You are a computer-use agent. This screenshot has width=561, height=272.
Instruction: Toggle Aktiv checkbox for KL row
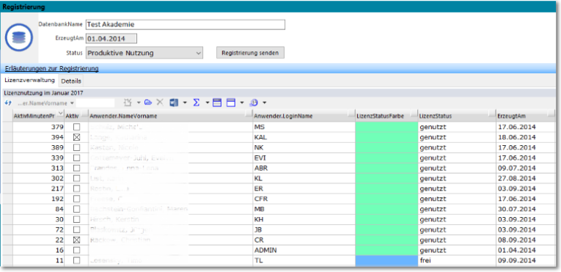[x=76, y=178]
